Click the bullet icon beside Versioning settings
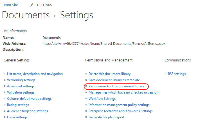Screen dimensions: 198x124 (x=5, y=80)
